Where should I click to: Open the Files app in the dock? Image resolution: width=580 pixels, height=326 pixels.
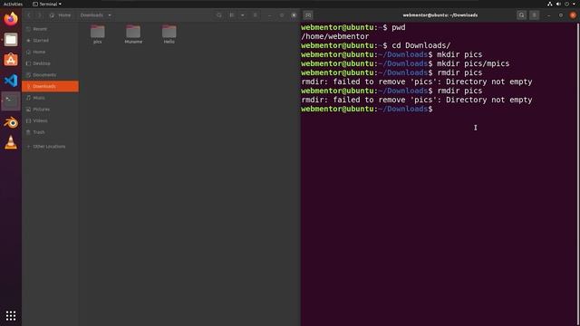point(11,39)
